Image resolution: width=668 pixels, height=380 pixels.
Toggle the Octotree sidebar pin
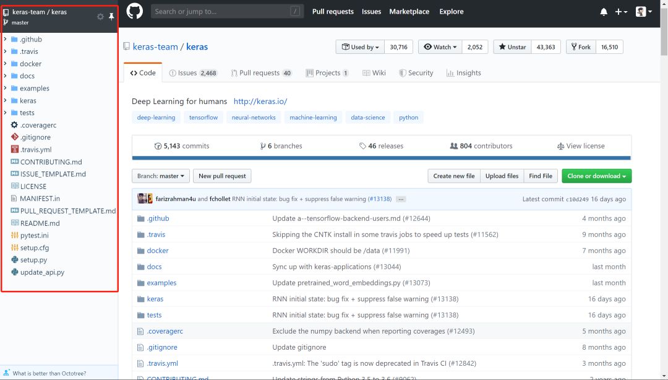click(111, 17)
